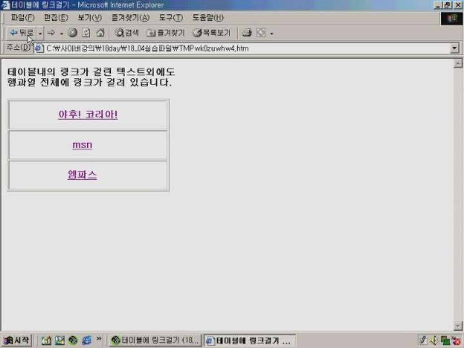
Task: Open the Edit icon dropdown arrow
Action: (x=272, y=34)
